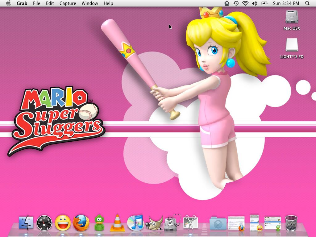This screenshot has height=237, width=316.
Task: Restore minimized Adium contact list window
Action: (x=273, y=223)
